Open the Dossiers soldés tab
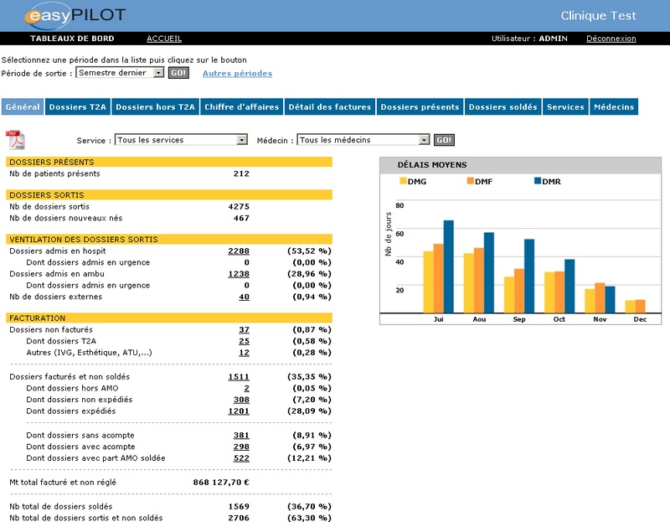This screenshot has height=522, width=670. 502,107
